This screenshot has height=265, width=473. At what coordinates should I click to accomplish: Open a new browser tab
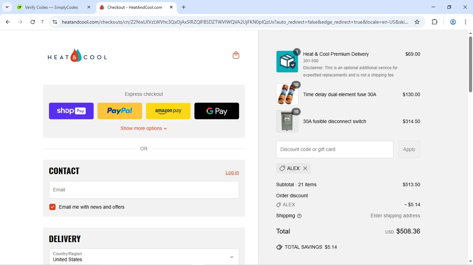(184, 7)
